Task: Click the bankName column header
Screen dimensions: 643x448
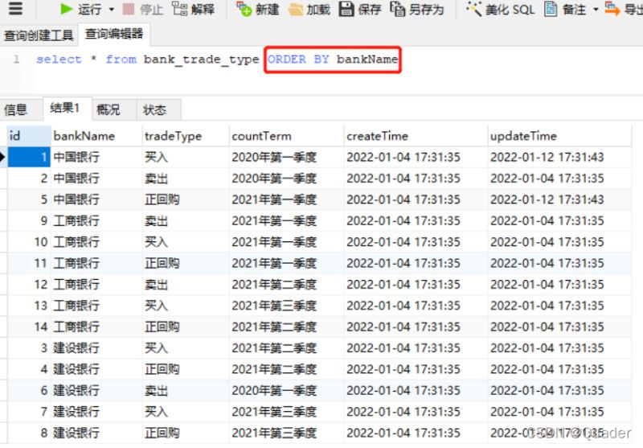Action: click(x=96, y=136)
